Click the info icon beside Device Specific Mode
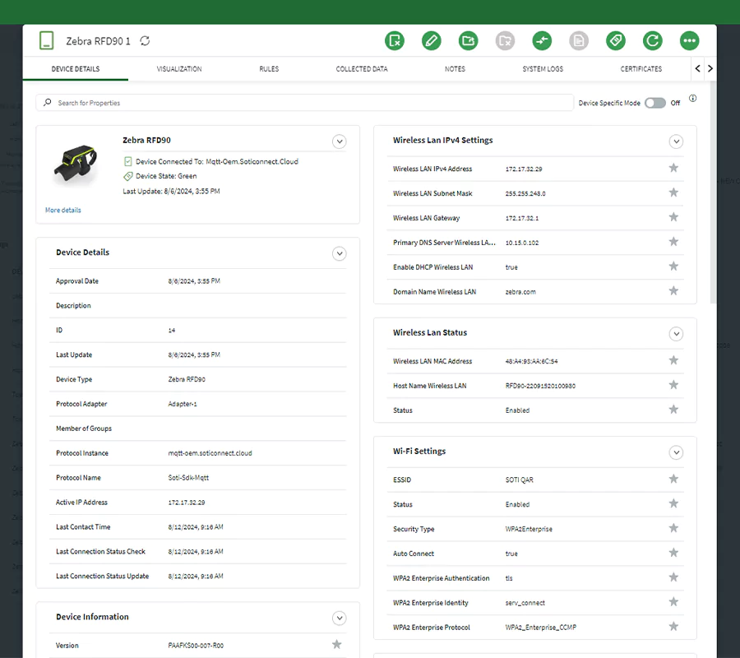This screenshot has width=740, height=658. pos(692,98)
